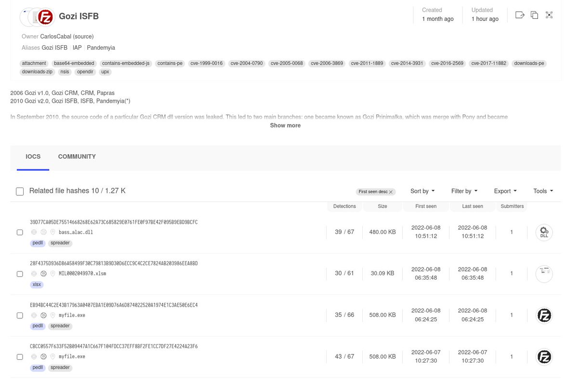Click the 'downloads-pe' tag
578x379 pixels.
tap(529, 63)
